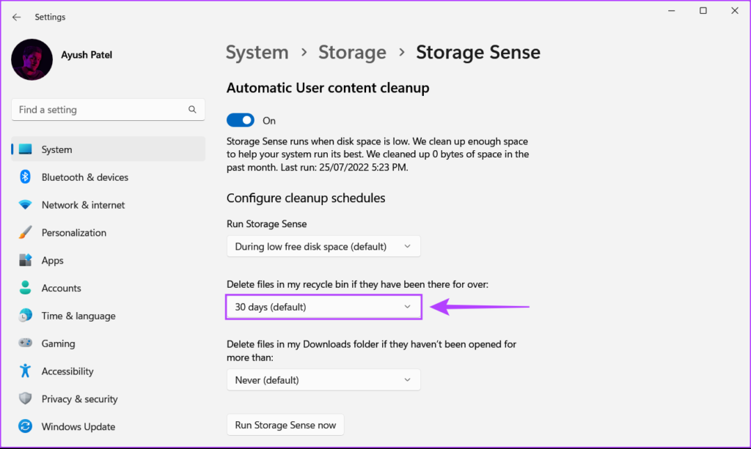Click the Windows Update sync icon
The image size is (751, 449).
pos(25,426)
